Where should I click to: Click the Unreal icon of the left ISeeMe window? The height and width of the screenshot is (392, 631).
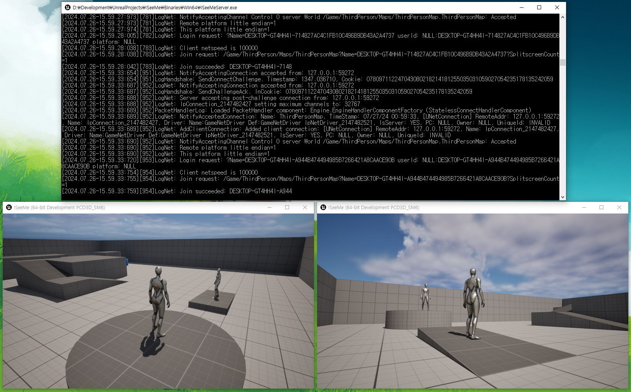coord(9,207)
